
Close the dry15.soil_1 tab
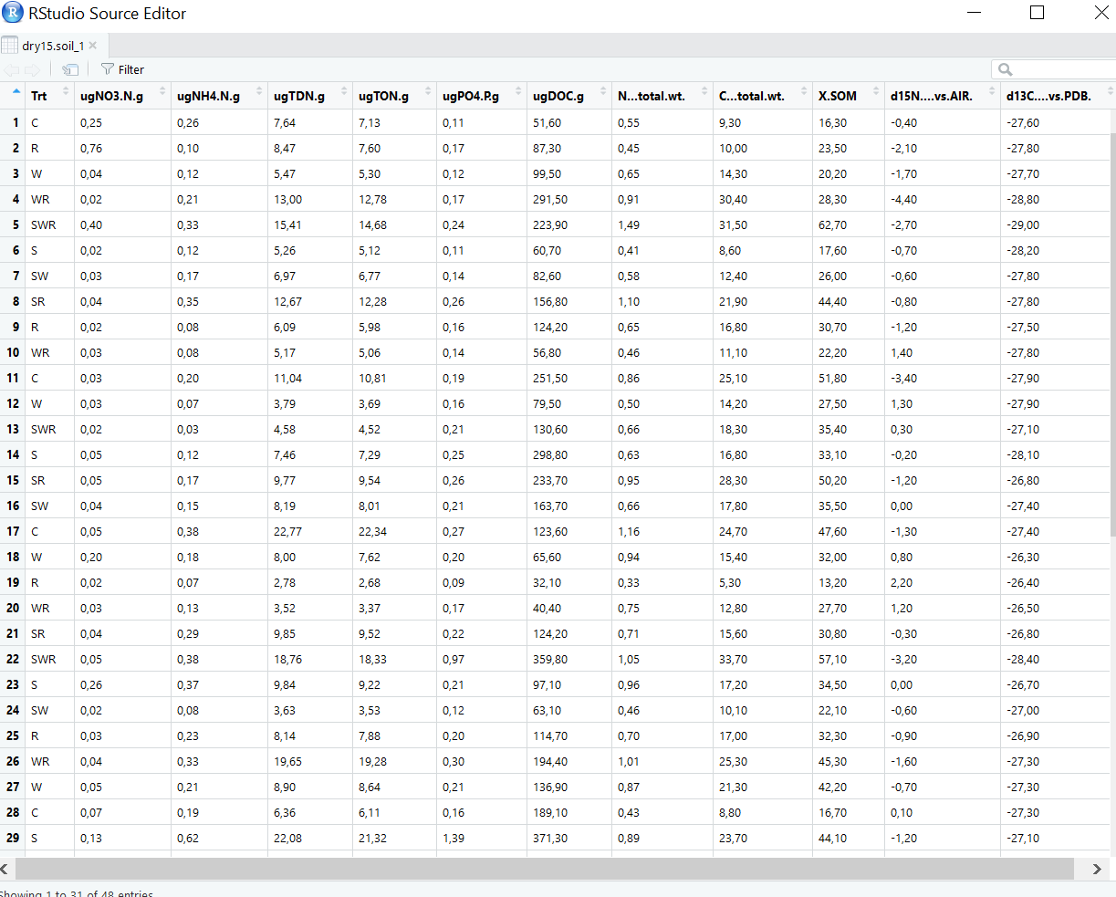(93, 45)
